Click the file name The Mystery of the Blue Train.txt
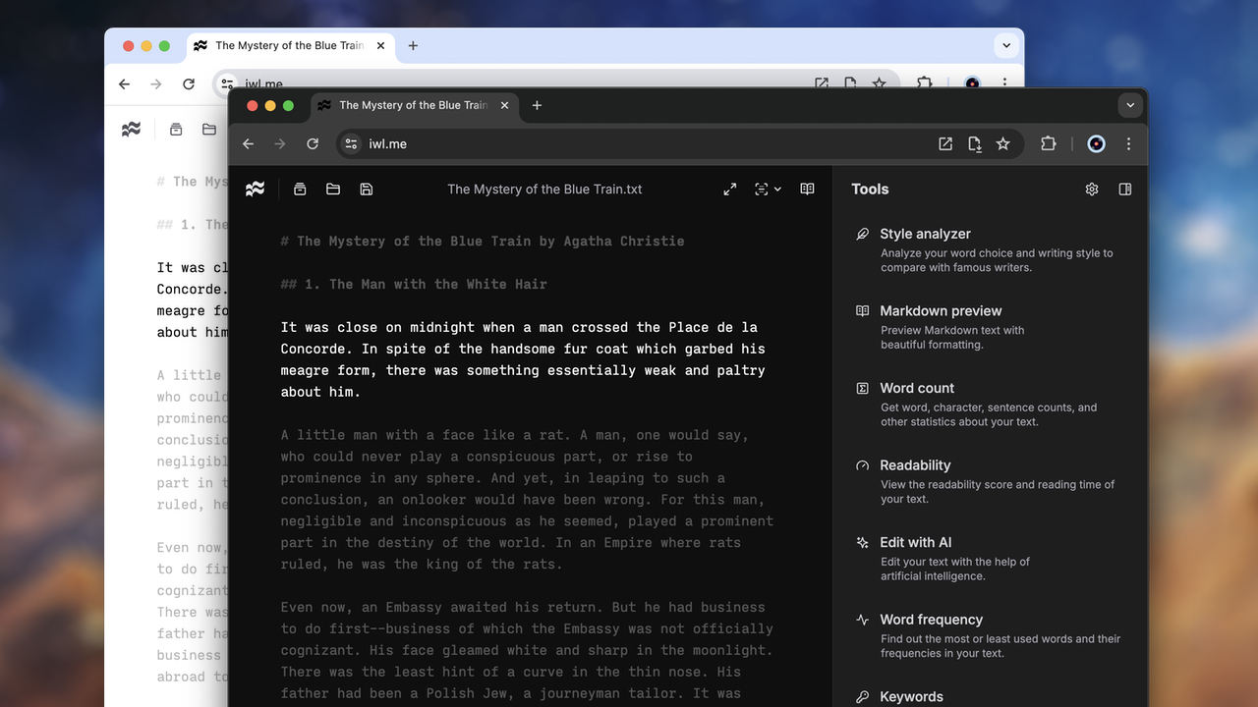 pos(544,189)
